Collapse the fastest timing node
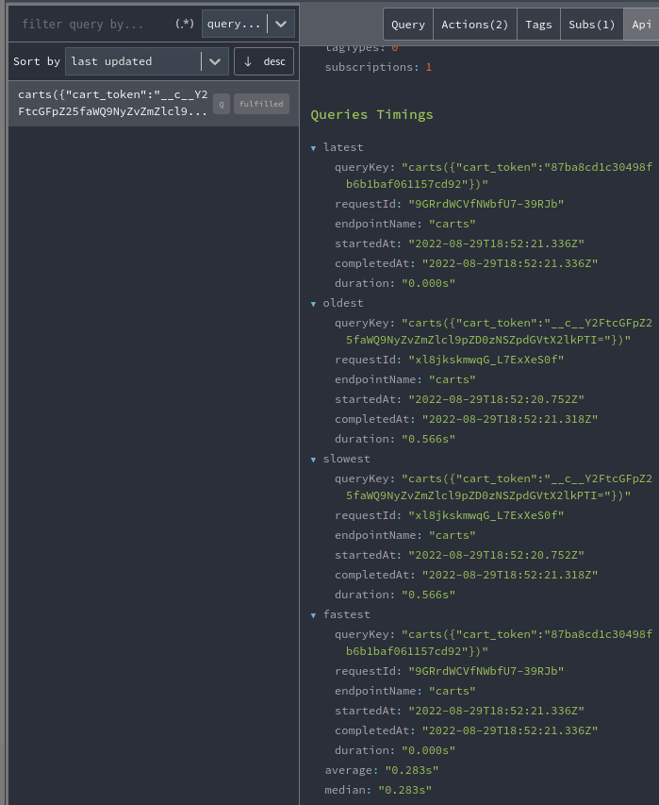 point(313,615)
